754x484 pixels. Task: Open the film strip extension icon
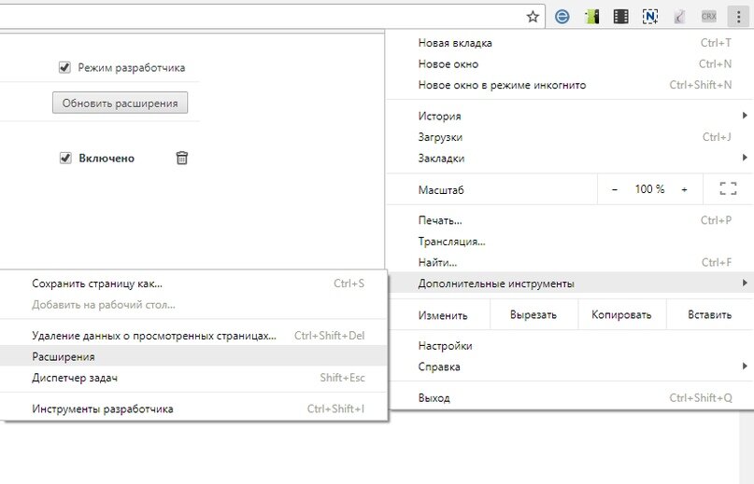pos(620,17)
